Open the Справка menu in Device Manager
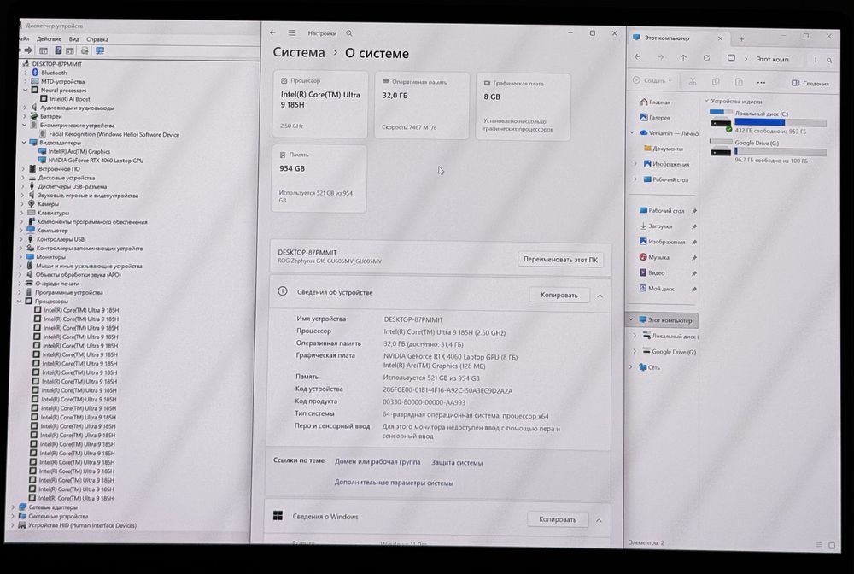Screen dimensions: 854x574 click(x=97, y=39)
